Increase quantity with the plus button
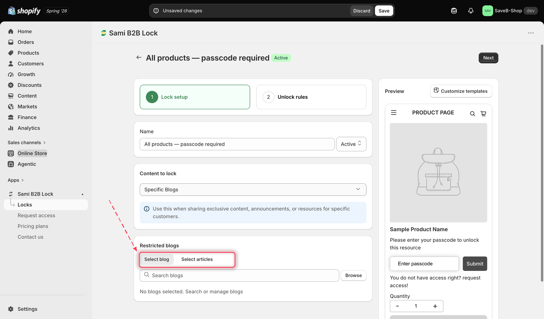 click(x=435, y=306)
